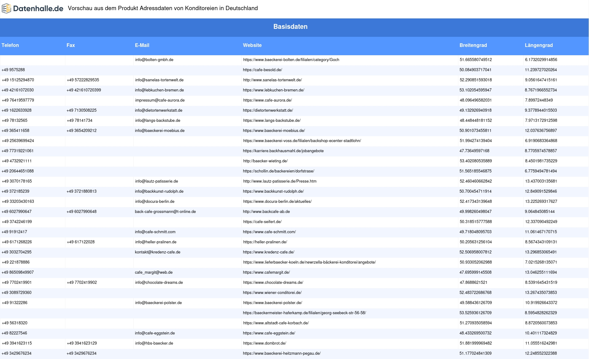Select email info@bolten-gmbh.de
Image resolution: width=589 pixels, height=359 pixels.
(154, 60)
